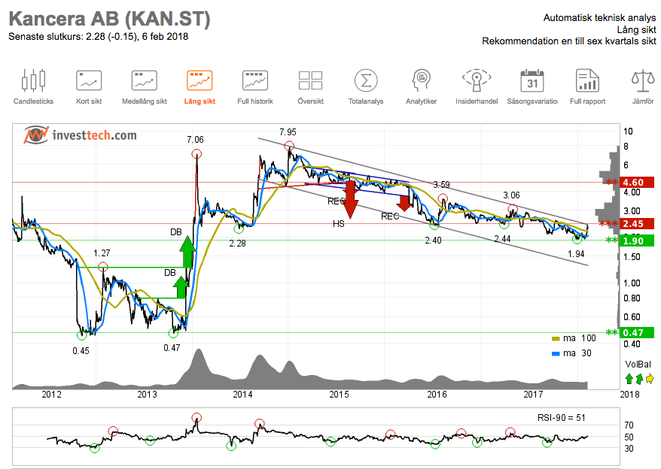Click the "3.06" peak value label
Image resolution: width=661 pixels, height=469 pixels.
click(511, 195)
